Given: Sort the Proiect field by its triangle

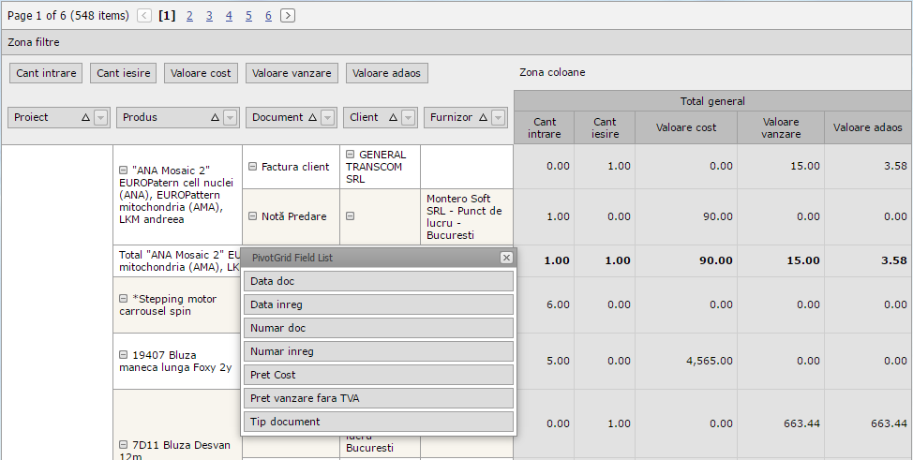Looking at the screenshot, I should point(85,118).
